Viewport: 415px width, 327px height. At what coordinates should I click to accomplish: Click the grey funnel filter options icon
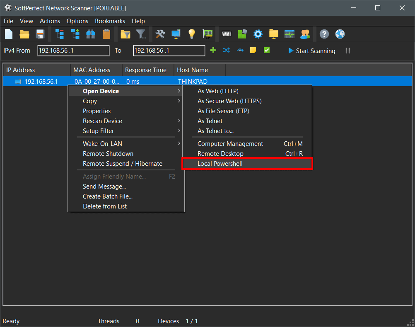(x=141, y=34)
